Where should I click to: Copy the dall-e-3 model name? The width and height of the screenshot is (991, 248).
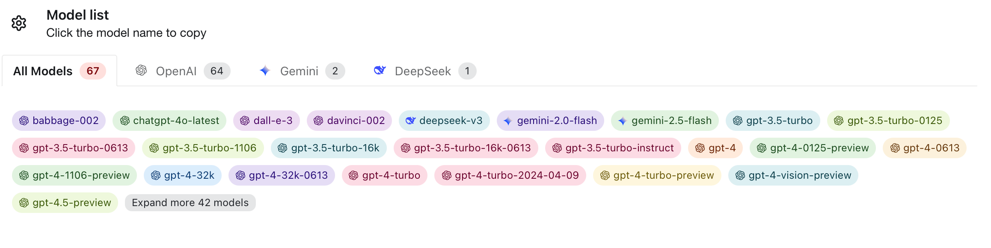coord(273,121)
